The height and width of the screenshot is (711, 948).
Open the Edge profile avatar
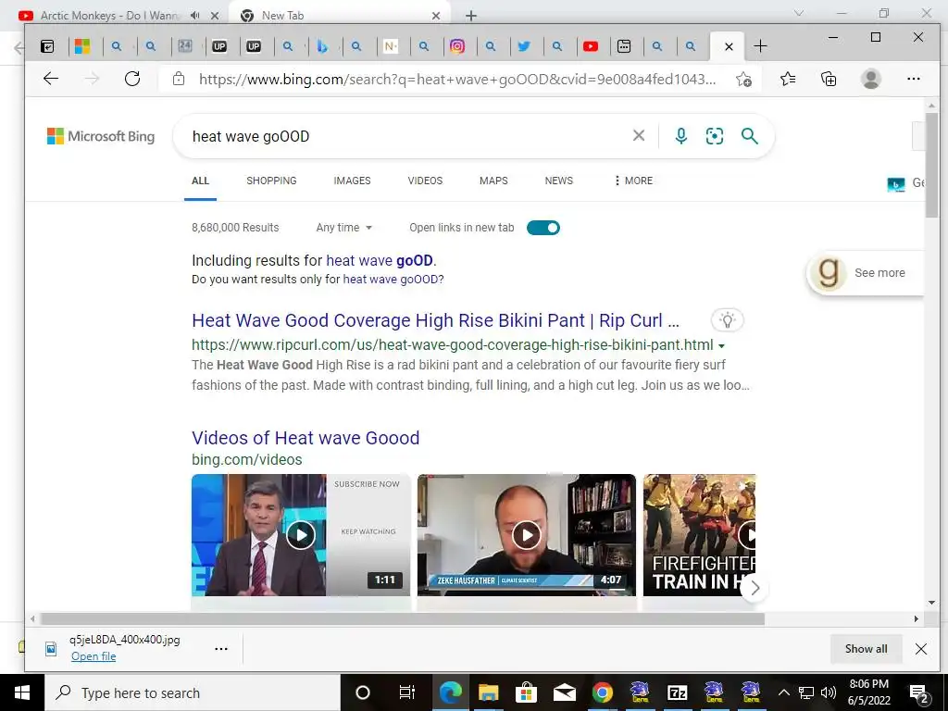[870, 79]
